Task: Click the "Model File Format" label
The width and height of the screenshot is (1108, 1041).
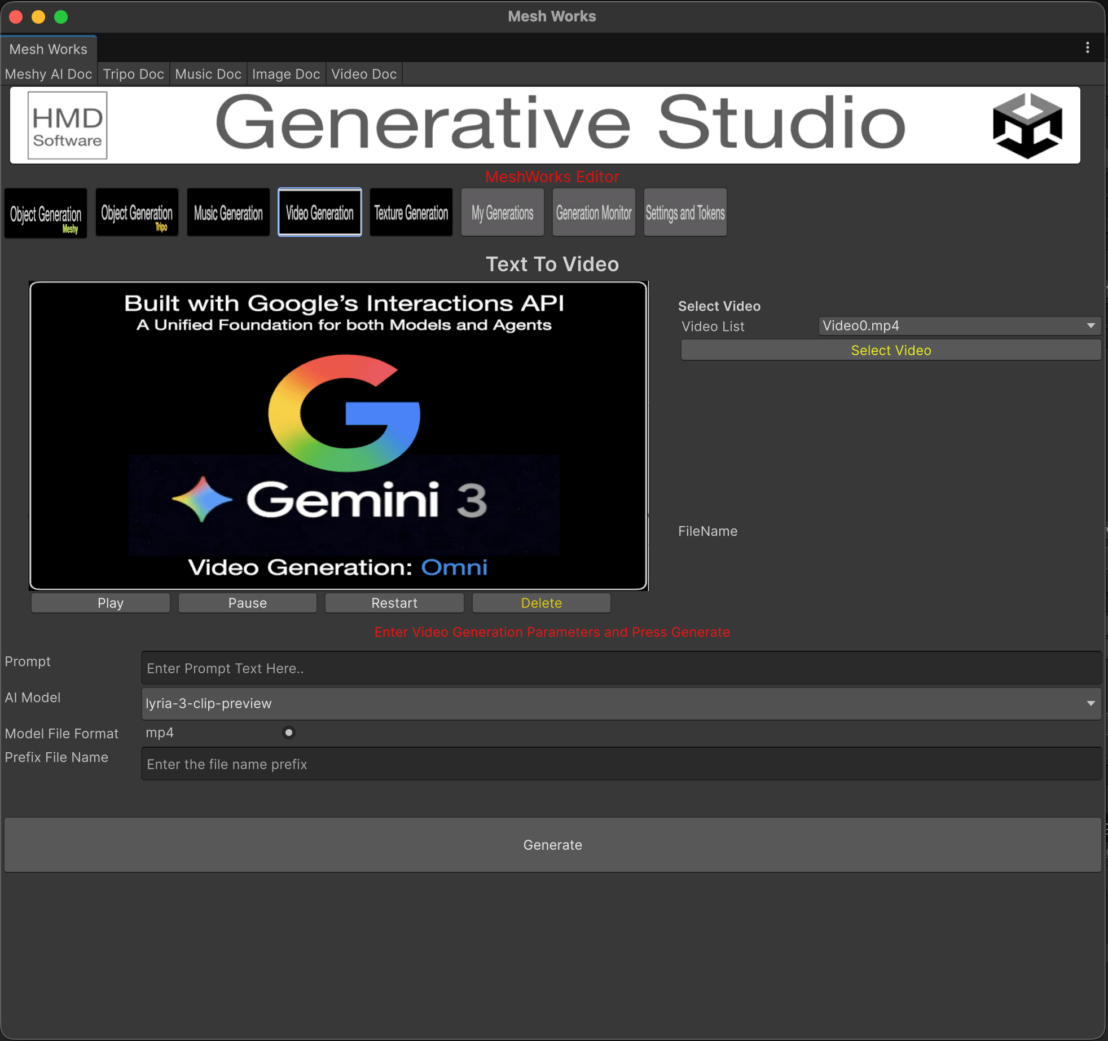Action: [x=62, y=734]
